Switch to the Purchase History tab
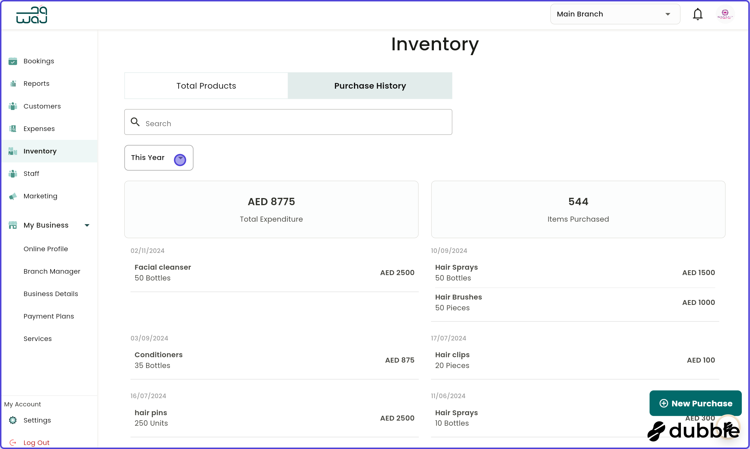The image size is (750, 449). (370, 86)
